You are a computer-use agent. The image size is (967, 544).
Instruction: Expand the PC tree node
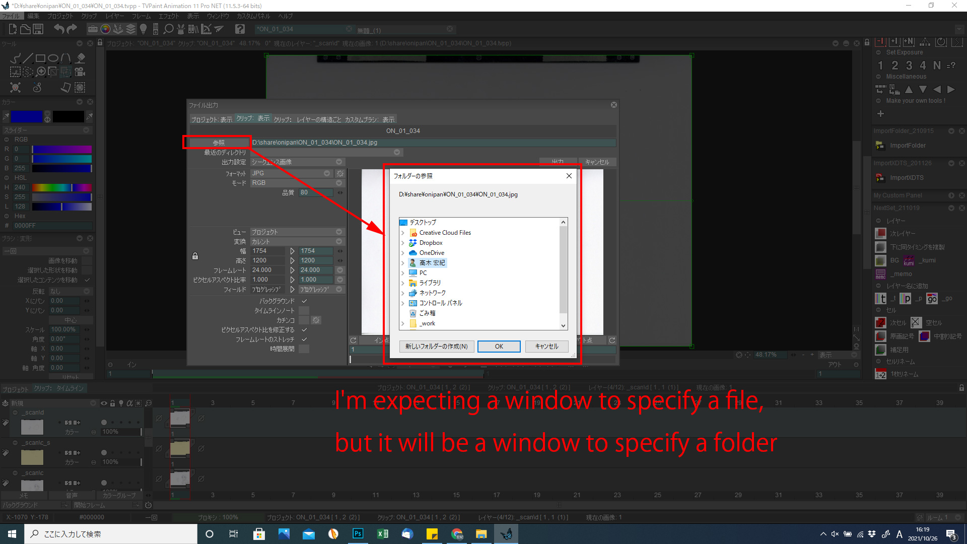point(403,273)
